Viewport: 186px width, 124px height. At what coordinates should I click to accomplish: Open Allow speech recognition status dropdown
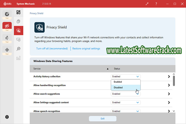(126, 111)
